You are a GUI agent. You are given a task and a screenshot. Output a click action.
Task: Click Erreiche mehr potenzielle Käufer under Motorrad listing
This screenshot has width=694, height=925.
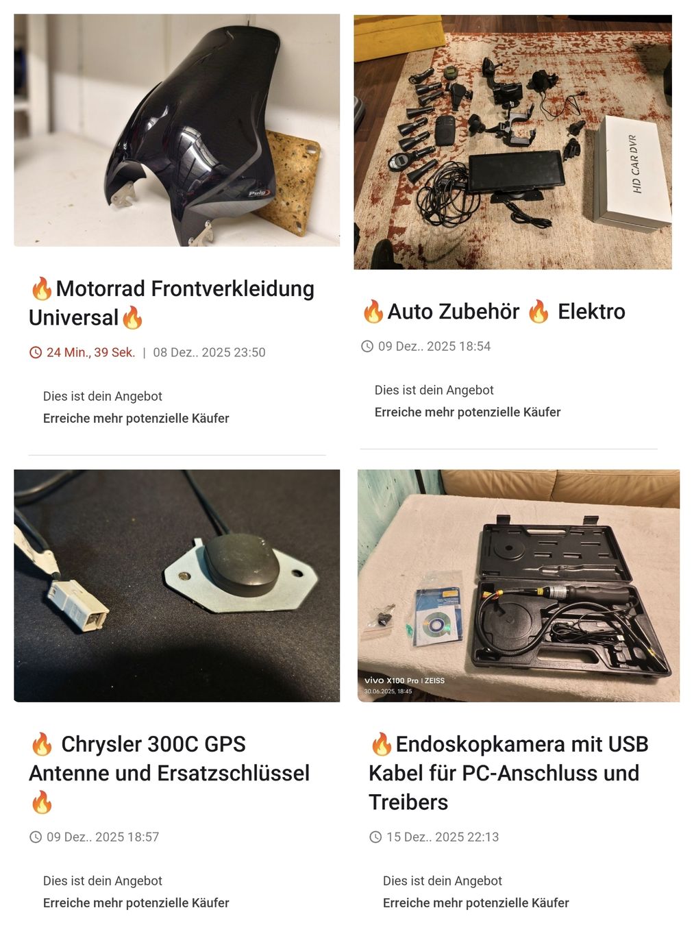(136, 418)
